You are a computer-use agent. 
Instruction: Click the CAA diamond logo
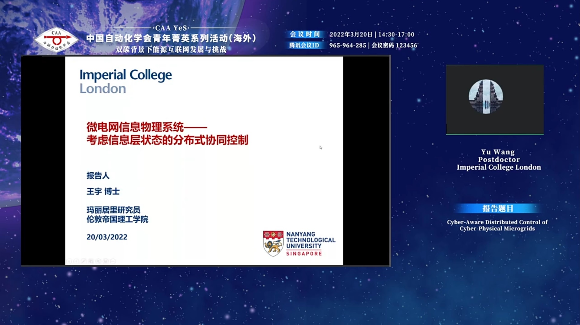pyautogui.click(x=57, y=40)
